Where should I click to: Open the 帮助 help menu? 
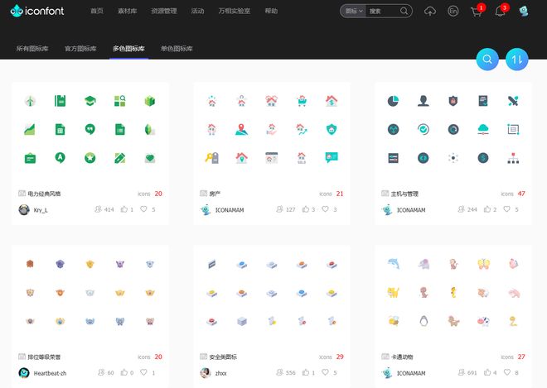271,11
